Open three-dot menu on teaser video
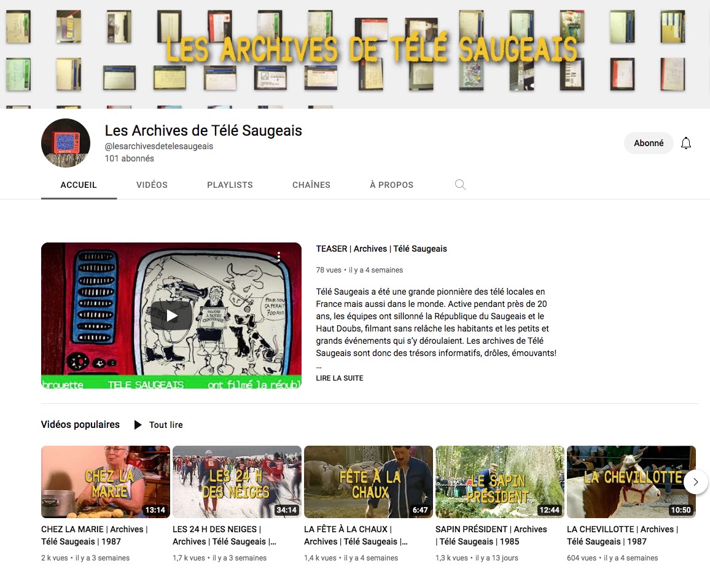Image resolution: width=710 pixels, height=574 pixels. (x=278, y=257)
